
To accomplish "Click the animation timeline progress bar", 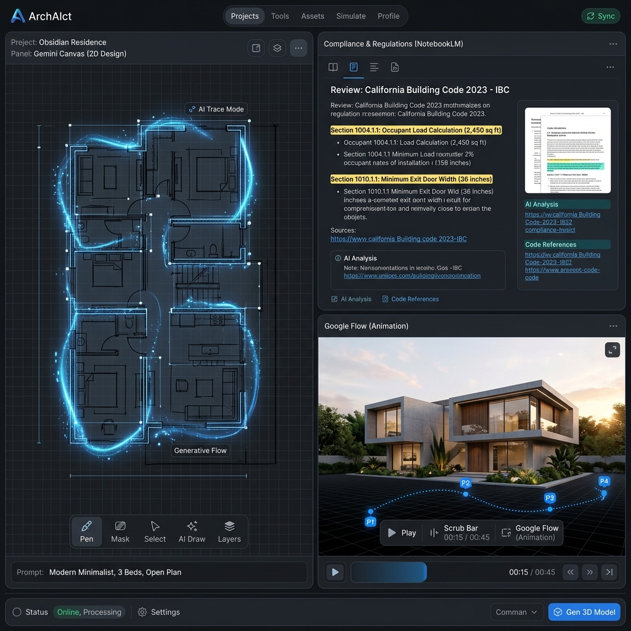I will pyautogui.click(x=426, y=572).
